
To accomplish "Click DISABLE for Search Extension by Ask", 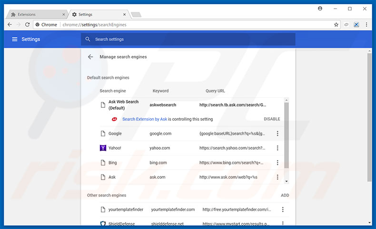I will click(x=272, y=119).
